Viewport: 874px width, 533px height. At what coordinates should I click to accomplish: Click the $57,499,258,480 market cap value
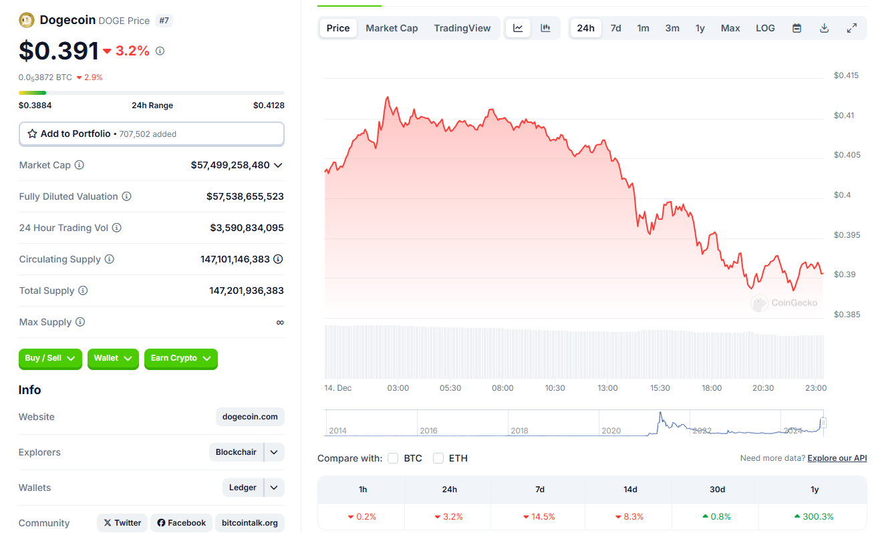coord(231,165)
